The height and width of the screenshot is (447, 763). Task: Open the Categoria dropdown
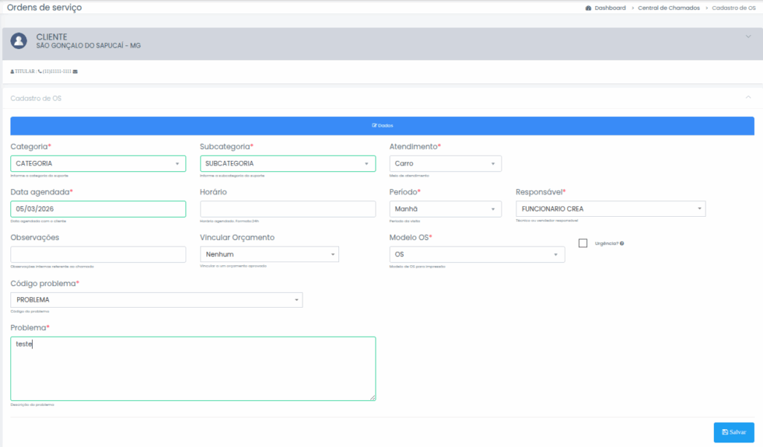tap(98, 163)
